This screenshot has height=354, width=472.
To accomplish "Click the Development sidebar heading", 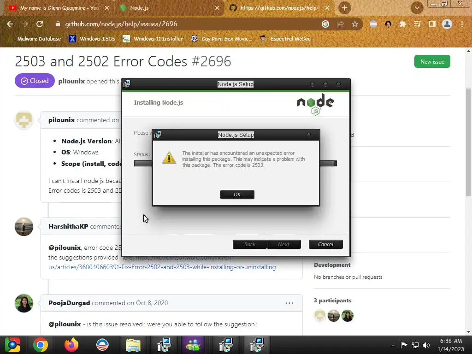I will 332,265.
